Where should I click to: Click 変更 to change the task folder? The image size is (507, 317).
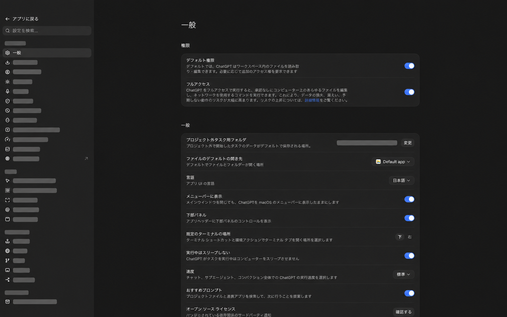click(408, 143)
